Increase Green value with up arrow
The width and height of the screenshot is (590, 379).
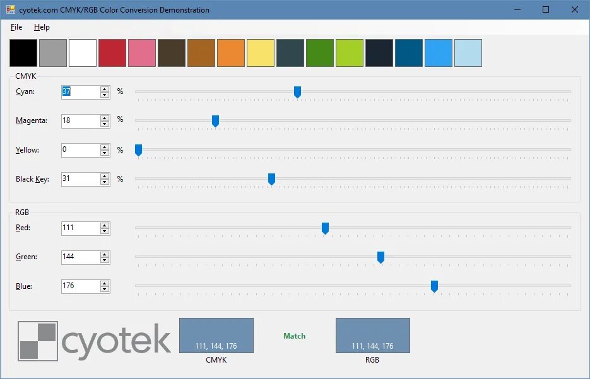click(x=105, y=255)
